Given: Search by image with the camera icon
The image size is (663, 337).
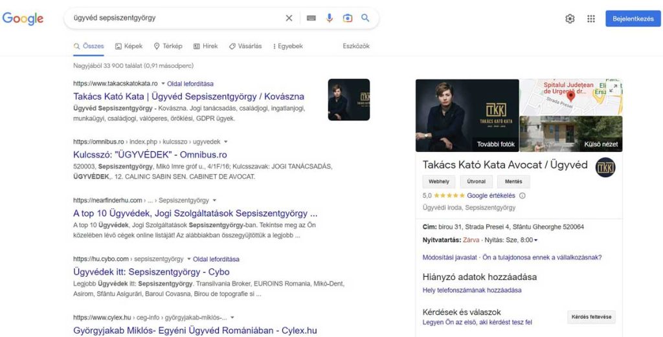Looking at the screenshot, I should pos(348,18).
